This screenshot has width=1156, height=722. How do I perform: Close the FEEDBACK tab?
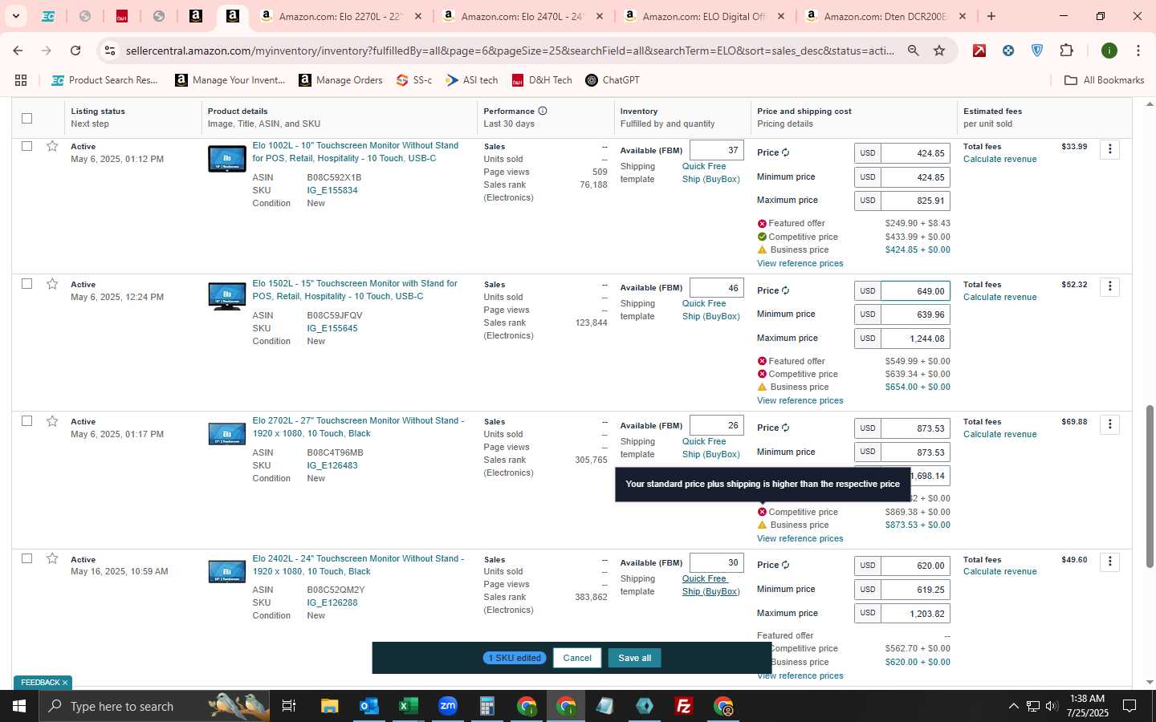(x=65, y=683)
